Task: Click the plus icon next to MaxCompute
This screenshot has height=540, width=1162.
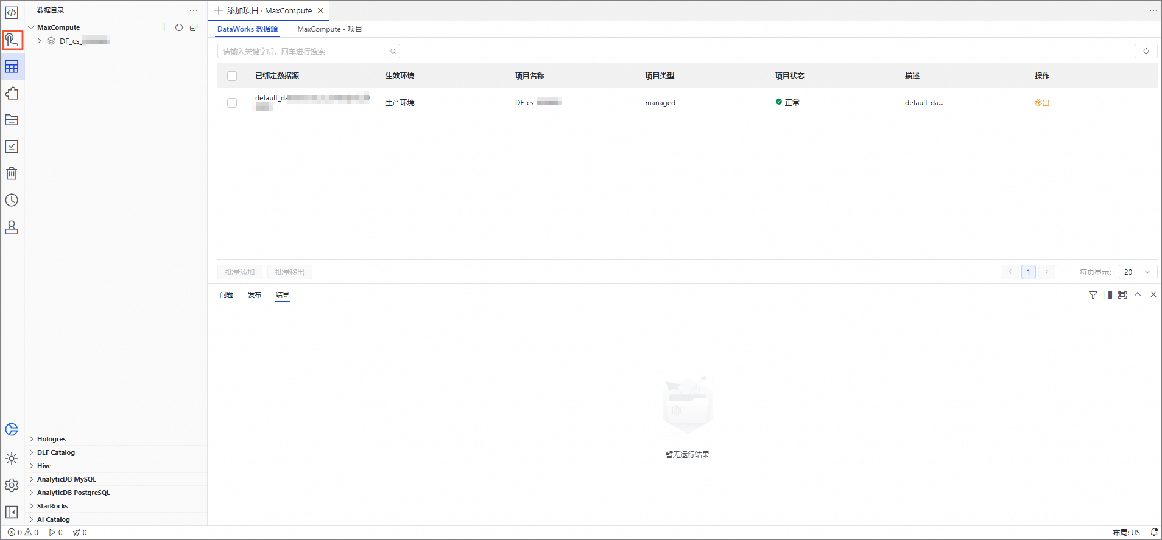Action: pos(164,27)
